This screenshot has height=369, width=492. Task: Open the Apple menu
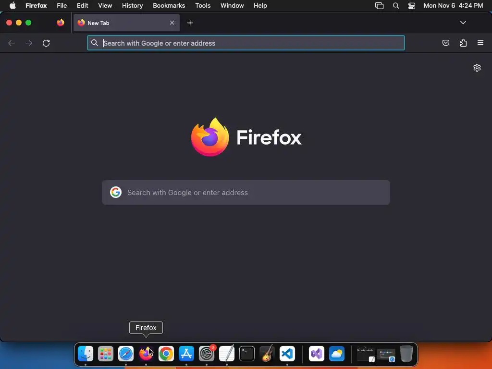pos(12,5)
